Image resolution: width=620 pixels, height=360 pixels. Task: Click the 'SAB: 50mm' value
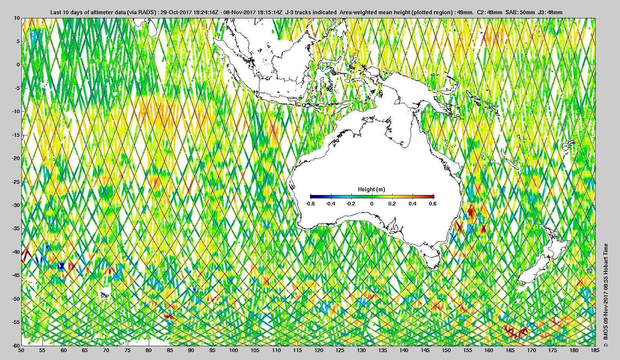pos(520,12)
